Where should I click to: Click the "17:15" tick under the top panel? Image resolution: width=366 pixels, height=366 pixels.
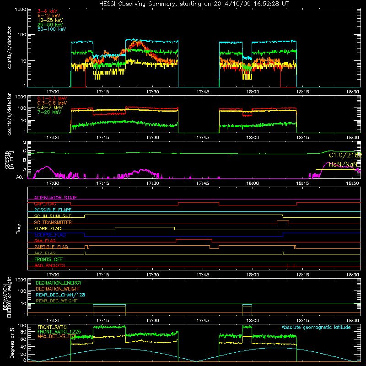(x=102, y=92)
